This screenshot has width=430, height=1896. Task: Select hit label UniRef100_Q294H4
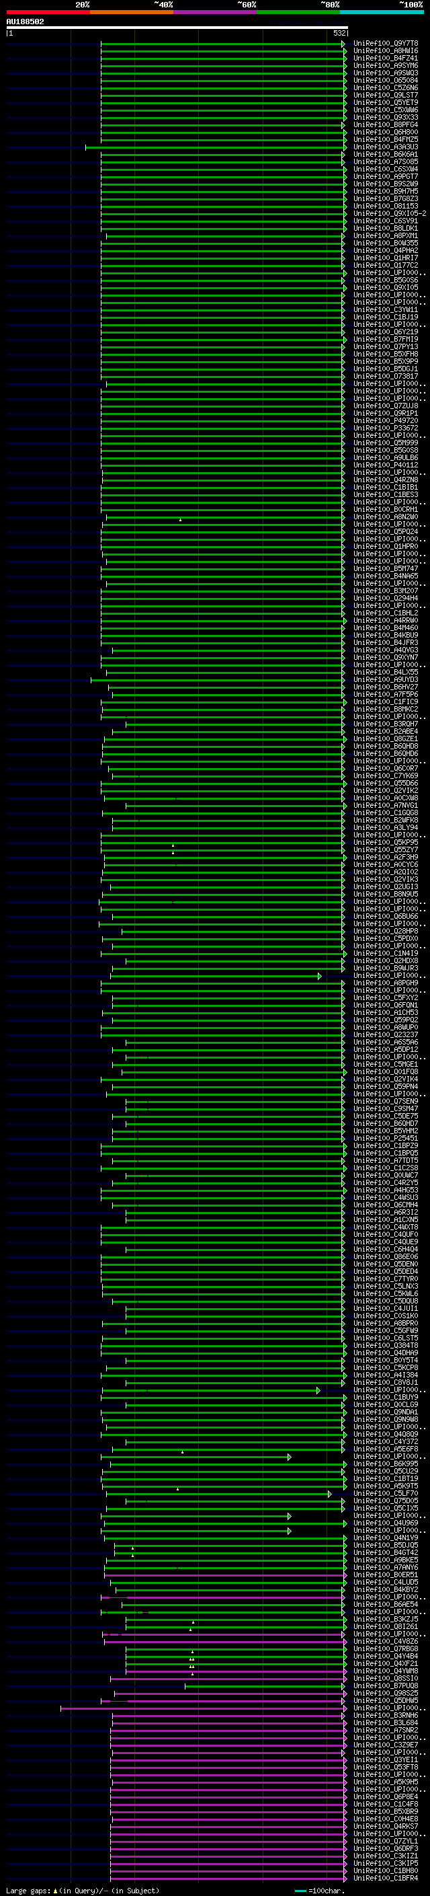pyautogui.click(x=386, y=599)
